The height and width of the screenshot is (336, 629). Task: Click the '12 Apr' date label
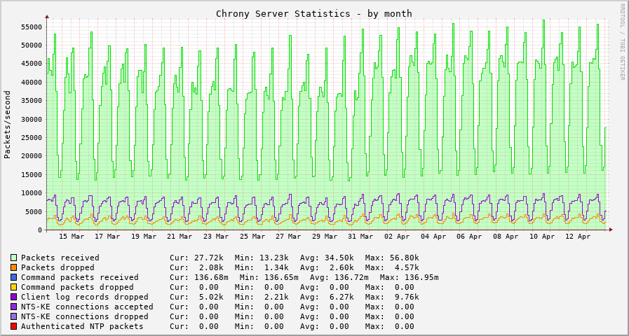(x=578, y=237)
